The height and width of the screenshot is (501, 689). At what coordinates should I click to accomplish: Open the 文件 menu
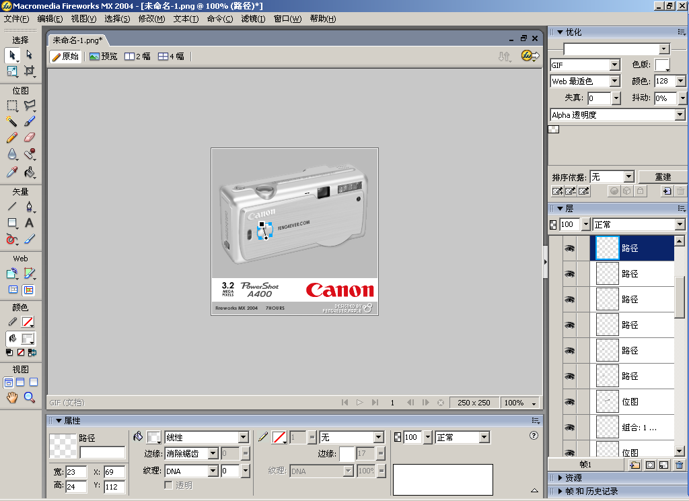tap(17, 19)
